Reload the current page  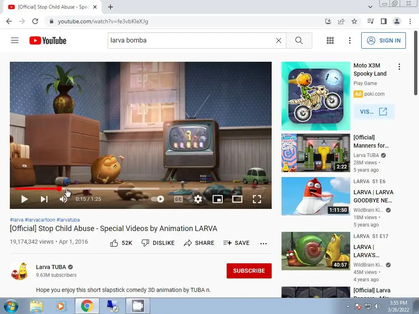point(35,21)
